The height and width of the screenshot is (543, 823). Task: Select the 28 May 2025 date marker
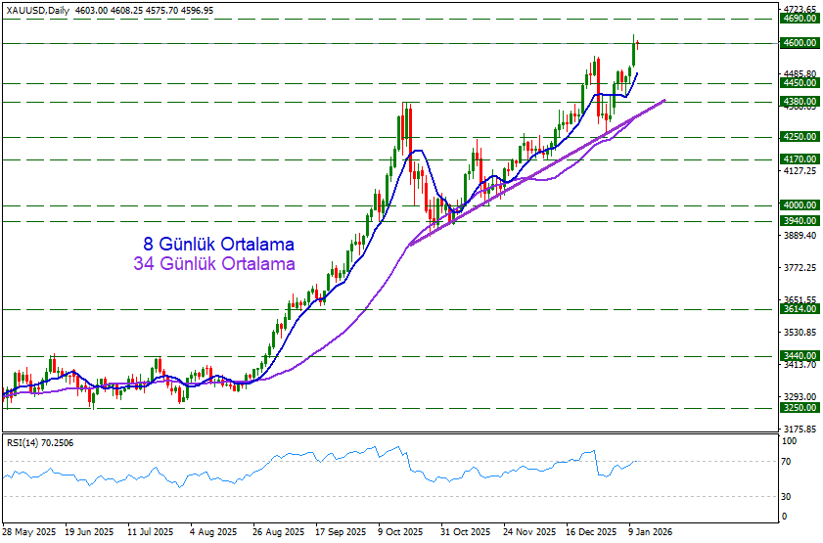29,532
